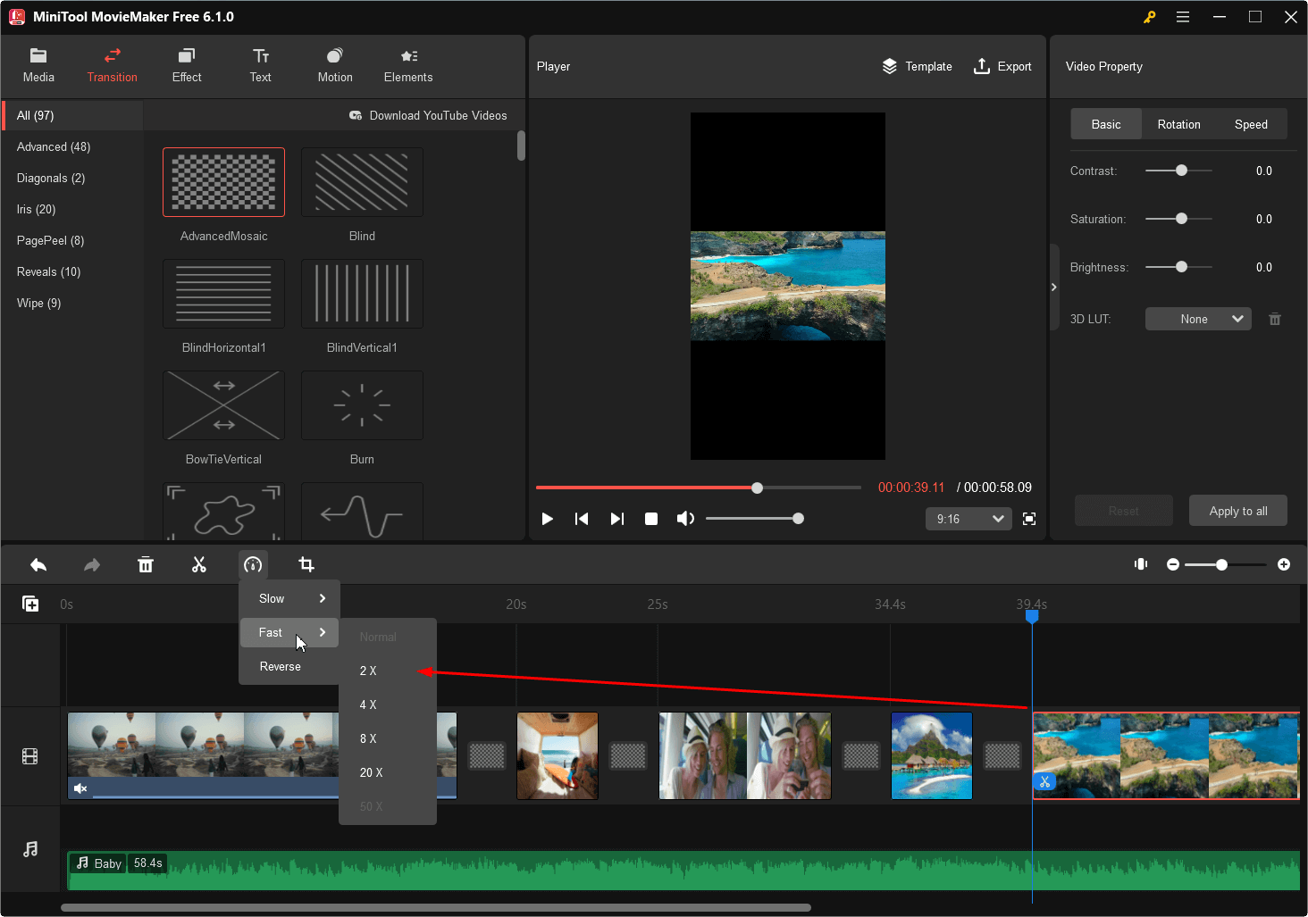The image size is (1308, 917).
Task: Zoom out timeline with minus icon
Action: 1173,564
